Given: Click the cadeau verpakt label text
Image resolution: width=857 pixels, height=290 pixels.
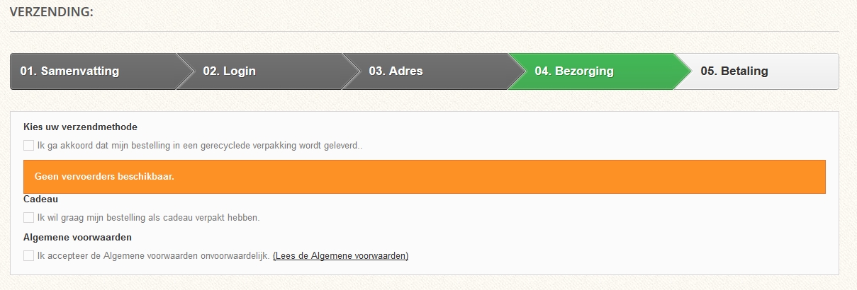Looking at the screenshot, I should click(148, 218).
